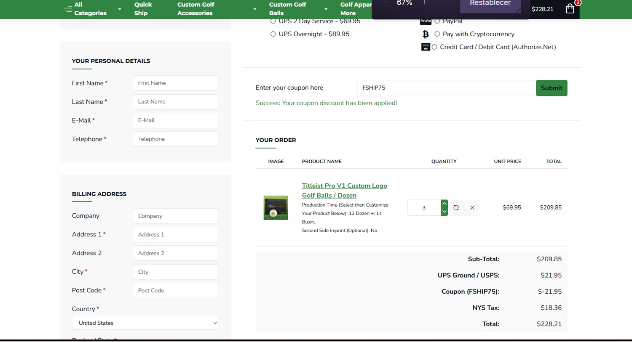The height and width of the screenshot is (342, 632).
Task: Click the NYS Tax $18.36 value
Action: (x=551, y=308)
